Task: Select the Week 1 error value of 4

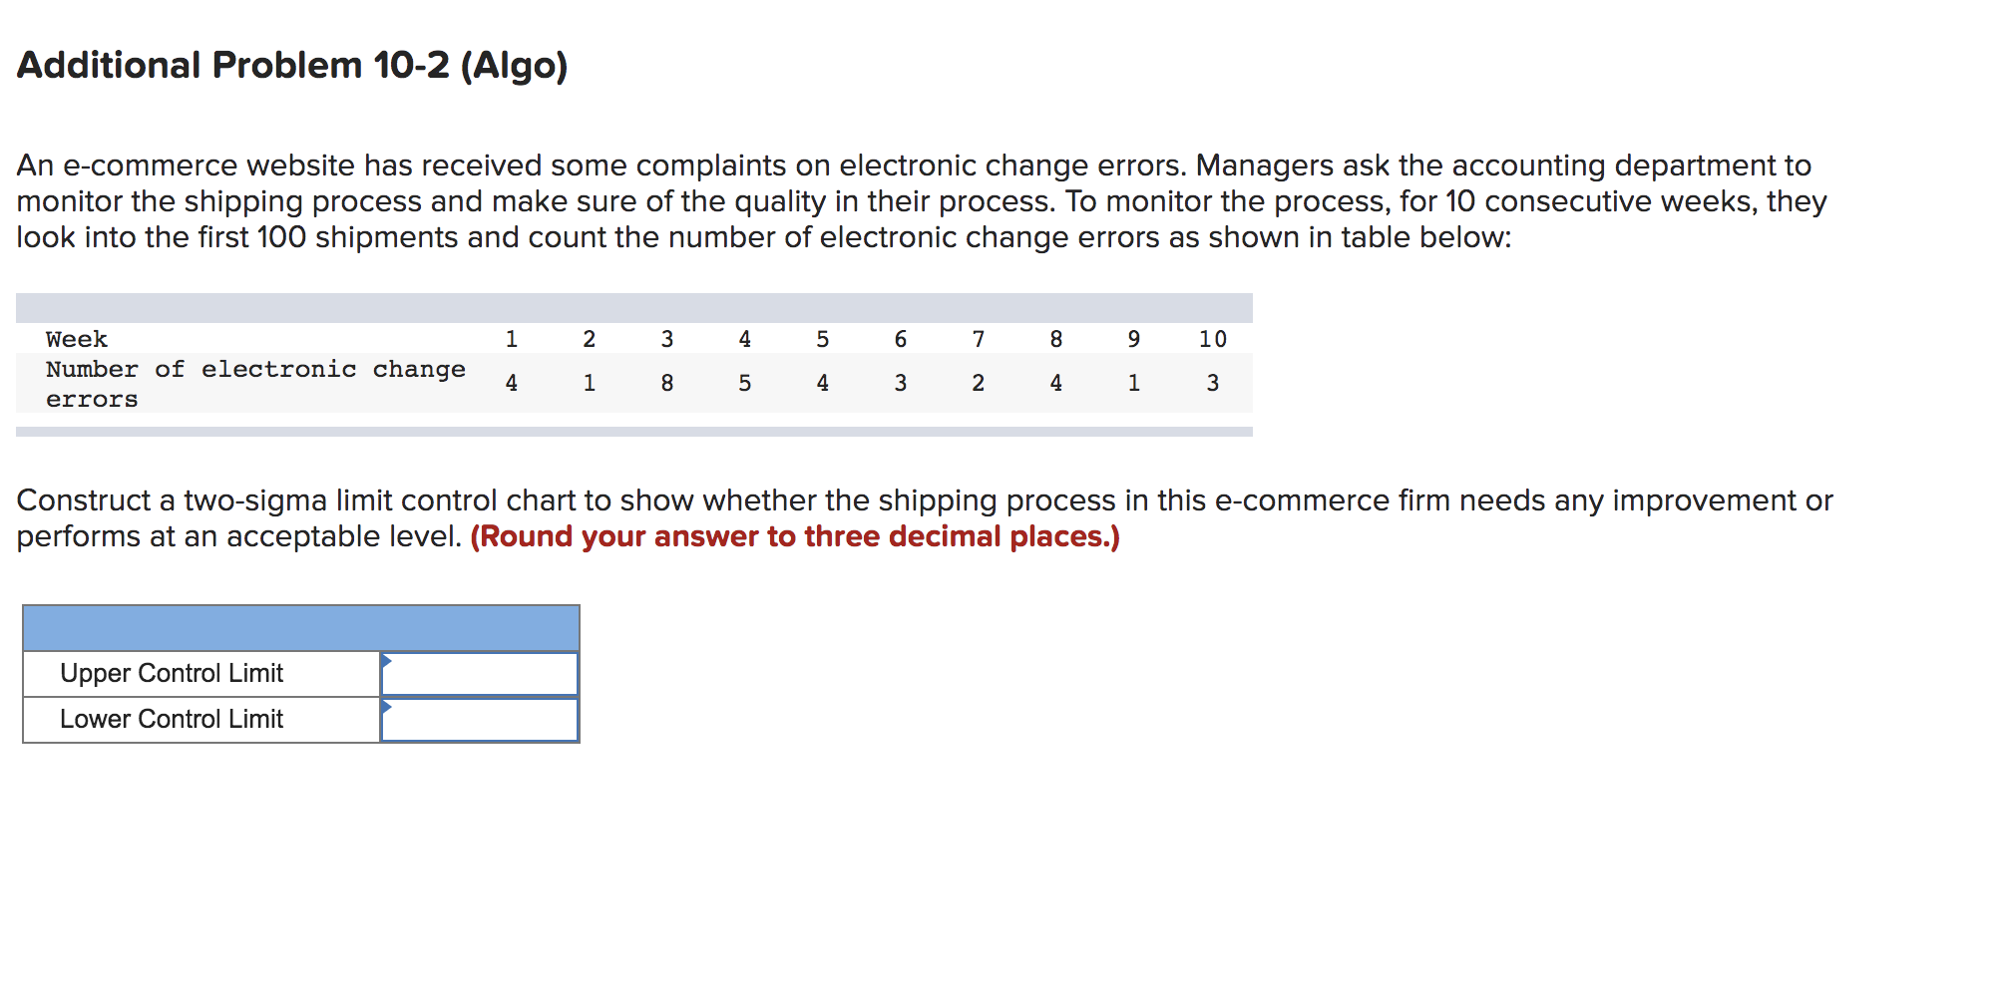Action: pos(512,382)
